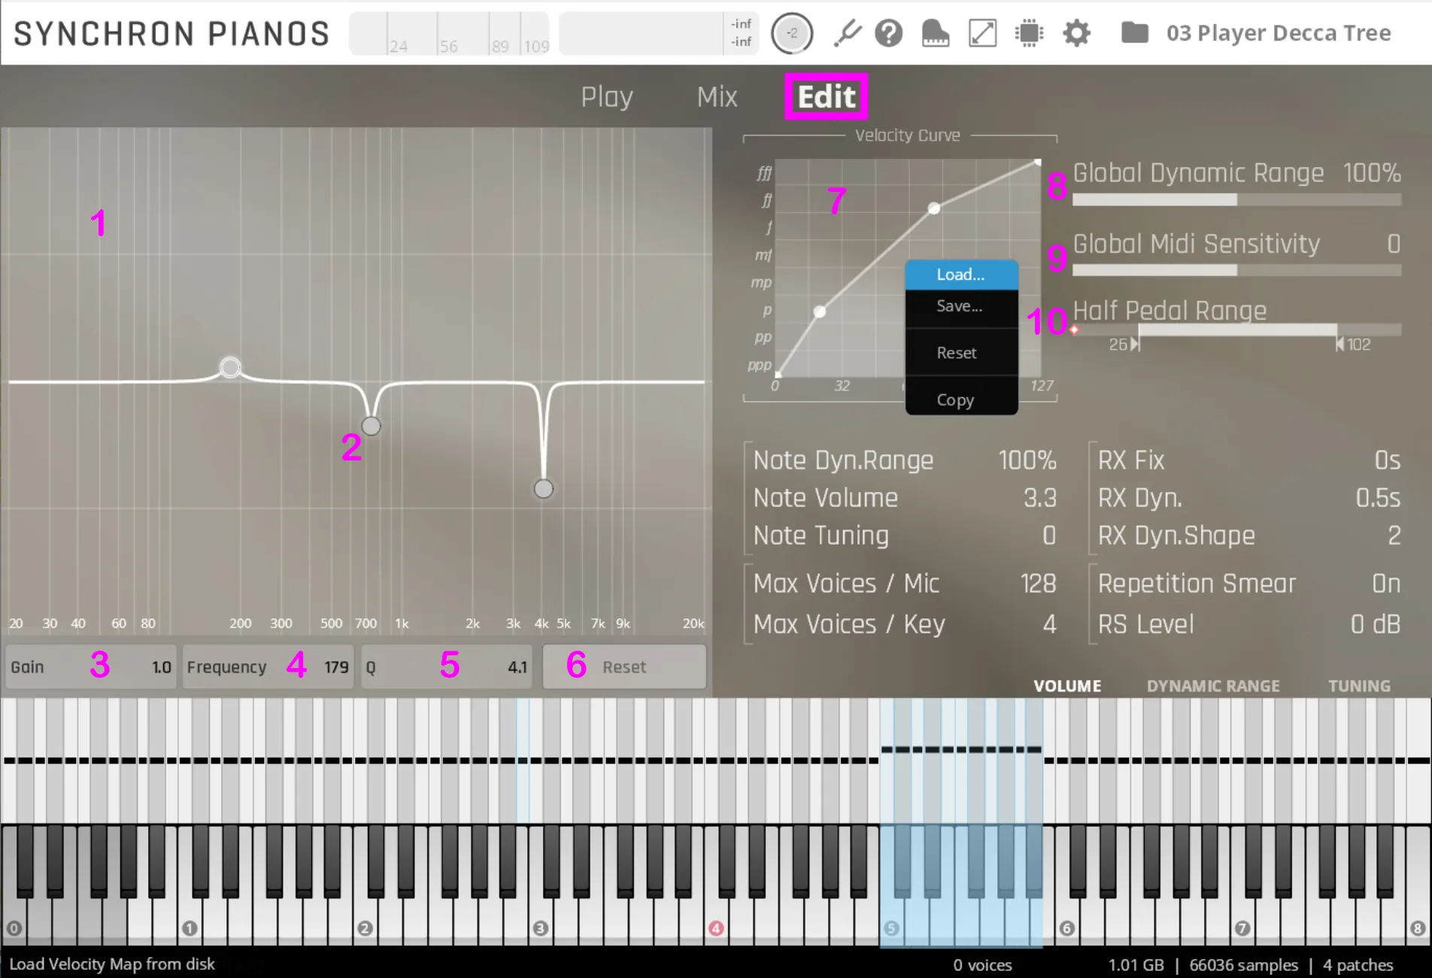Select VOLUME keyboard view mode

1066,686
